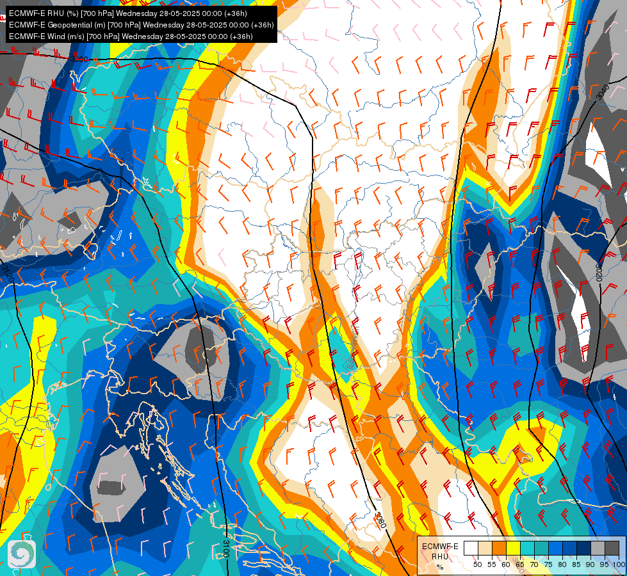The image size is (627, 576).
Task: Click the RHU label in the legend
Action: [440, 557]
